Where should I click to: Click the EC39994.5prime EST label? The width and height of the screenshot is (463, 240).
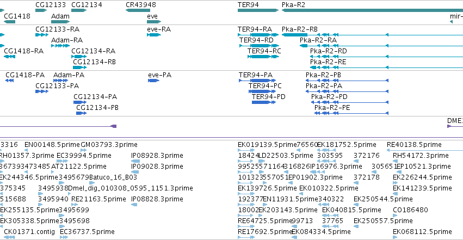pos(84,156)
